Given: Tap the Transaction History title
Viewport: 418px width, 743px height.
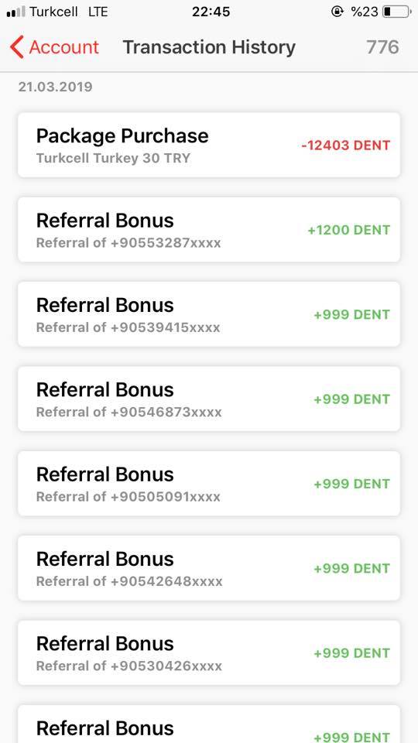Looking at the screenshot, I should tap(209, 47).
